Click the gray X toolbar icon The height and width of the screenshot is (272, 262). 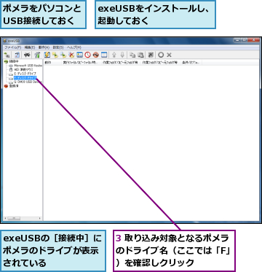click(x=169, y=55)
